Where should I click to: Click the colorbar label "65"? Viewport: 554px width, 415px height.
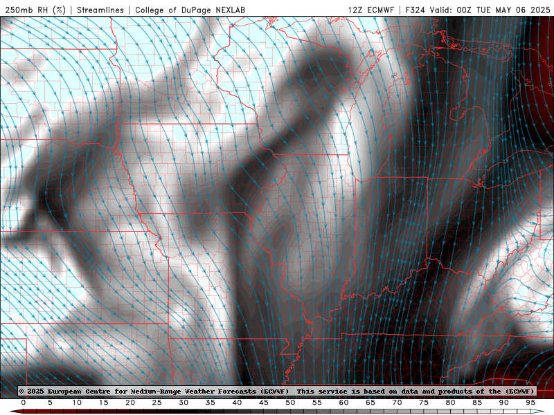[x=370, y=403]
